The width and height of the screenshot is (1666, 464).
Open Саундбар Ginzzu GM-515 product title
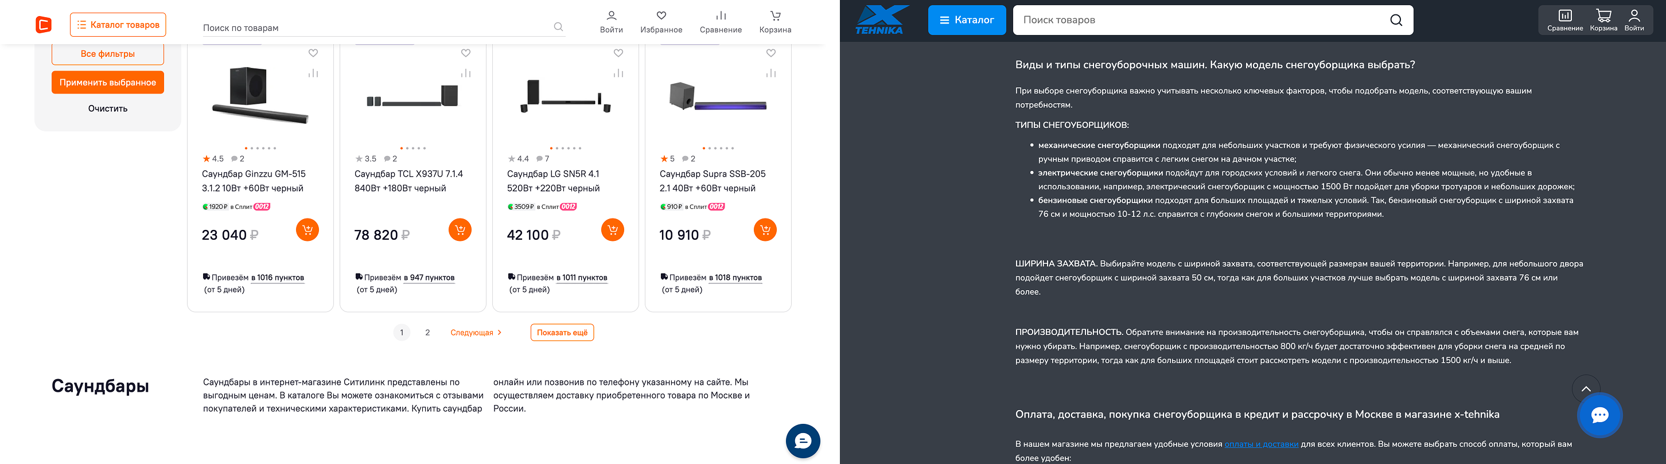(254, 181)
